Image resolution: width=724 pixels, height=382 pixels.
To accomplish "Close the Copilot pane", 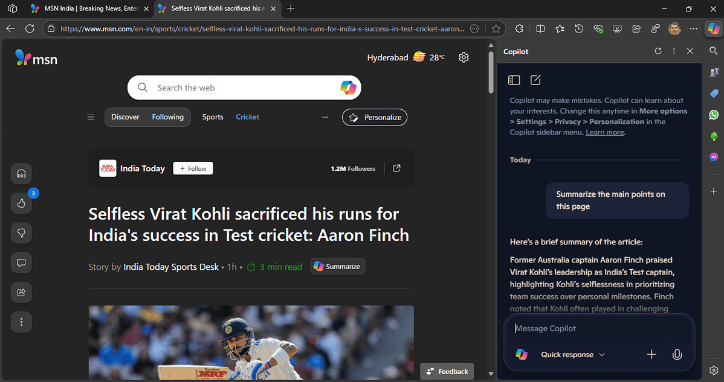I will [690, 51].
